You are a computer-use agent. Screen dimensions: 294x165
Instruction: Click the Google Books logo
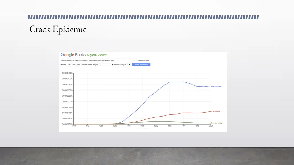pos(73,55)
